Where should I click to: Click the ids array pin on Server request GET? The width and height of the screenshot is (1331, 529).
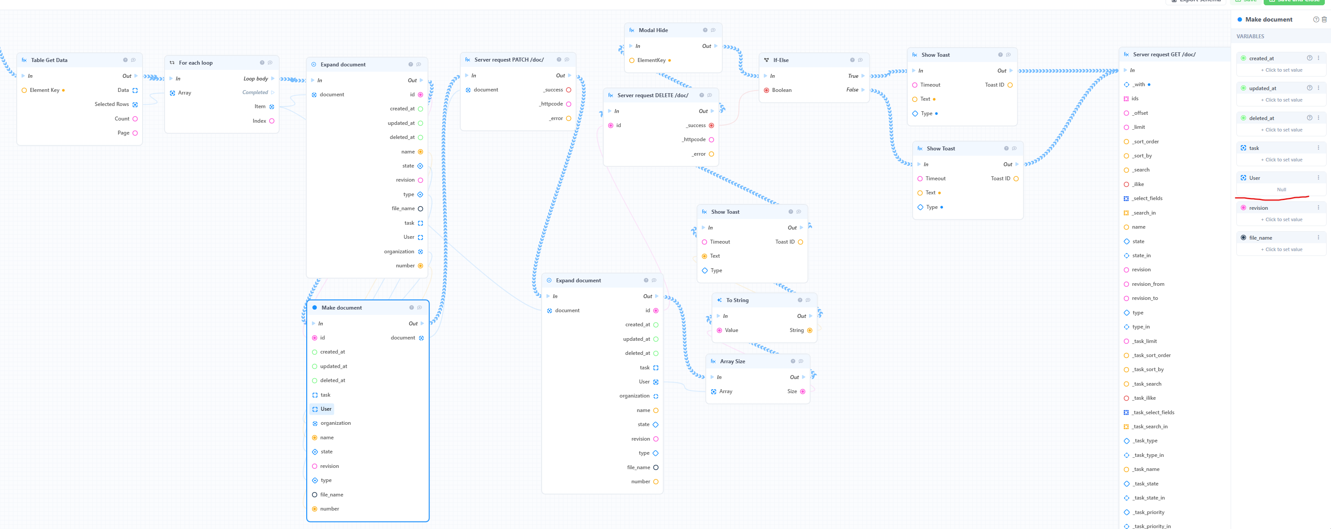tap(1126, 99)
